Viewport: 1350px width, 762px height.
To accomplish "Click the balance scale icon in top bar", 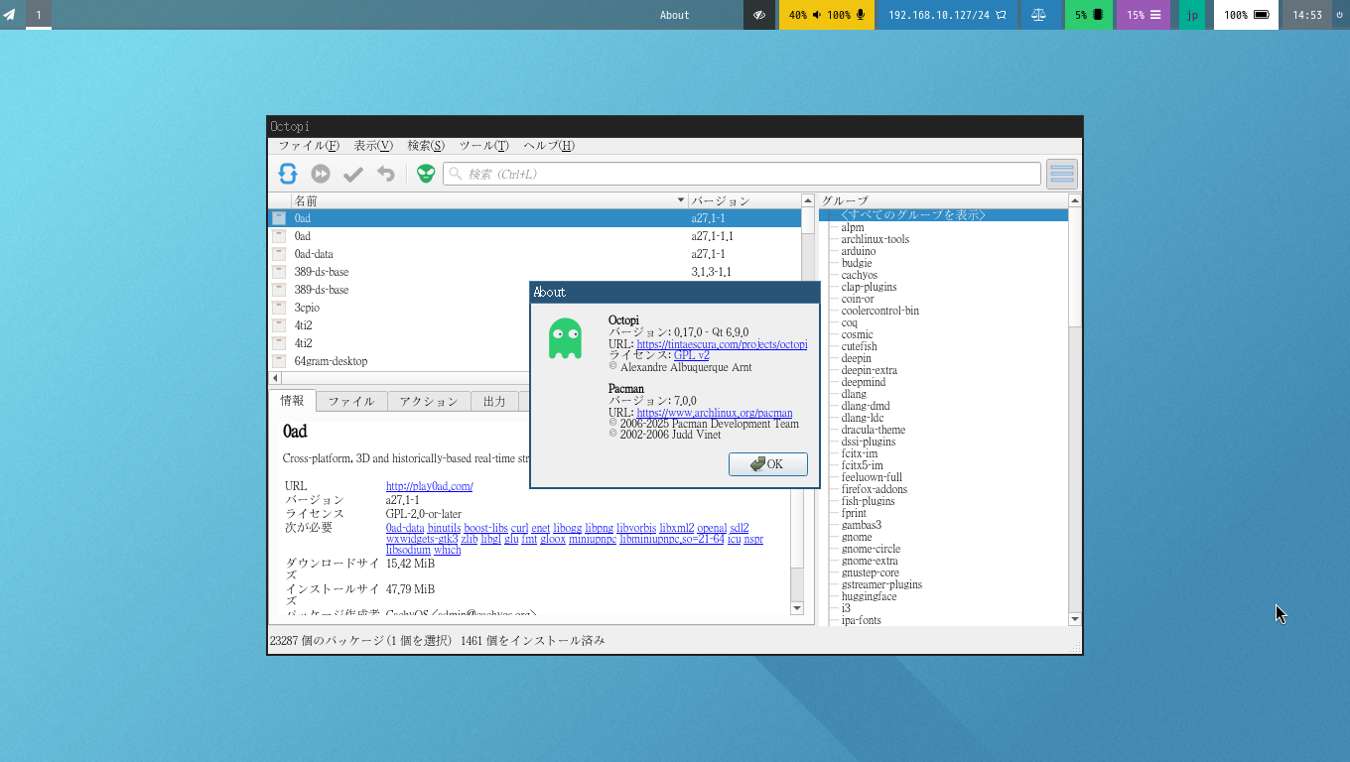I will [1038, 15].
